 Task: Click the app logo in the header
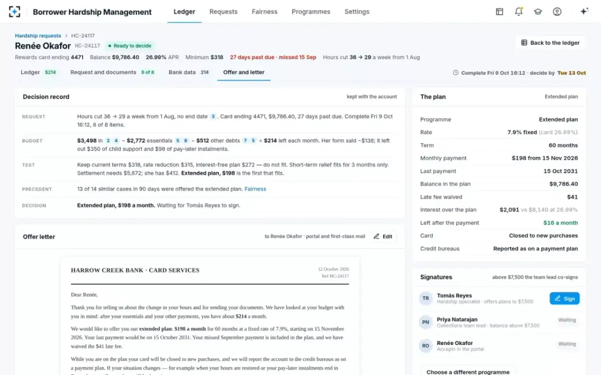(15, 11)
